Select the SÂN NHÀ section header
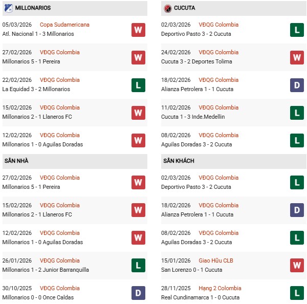Image resolution: width=307 pixels, height=304 pixels. (17, 161)
